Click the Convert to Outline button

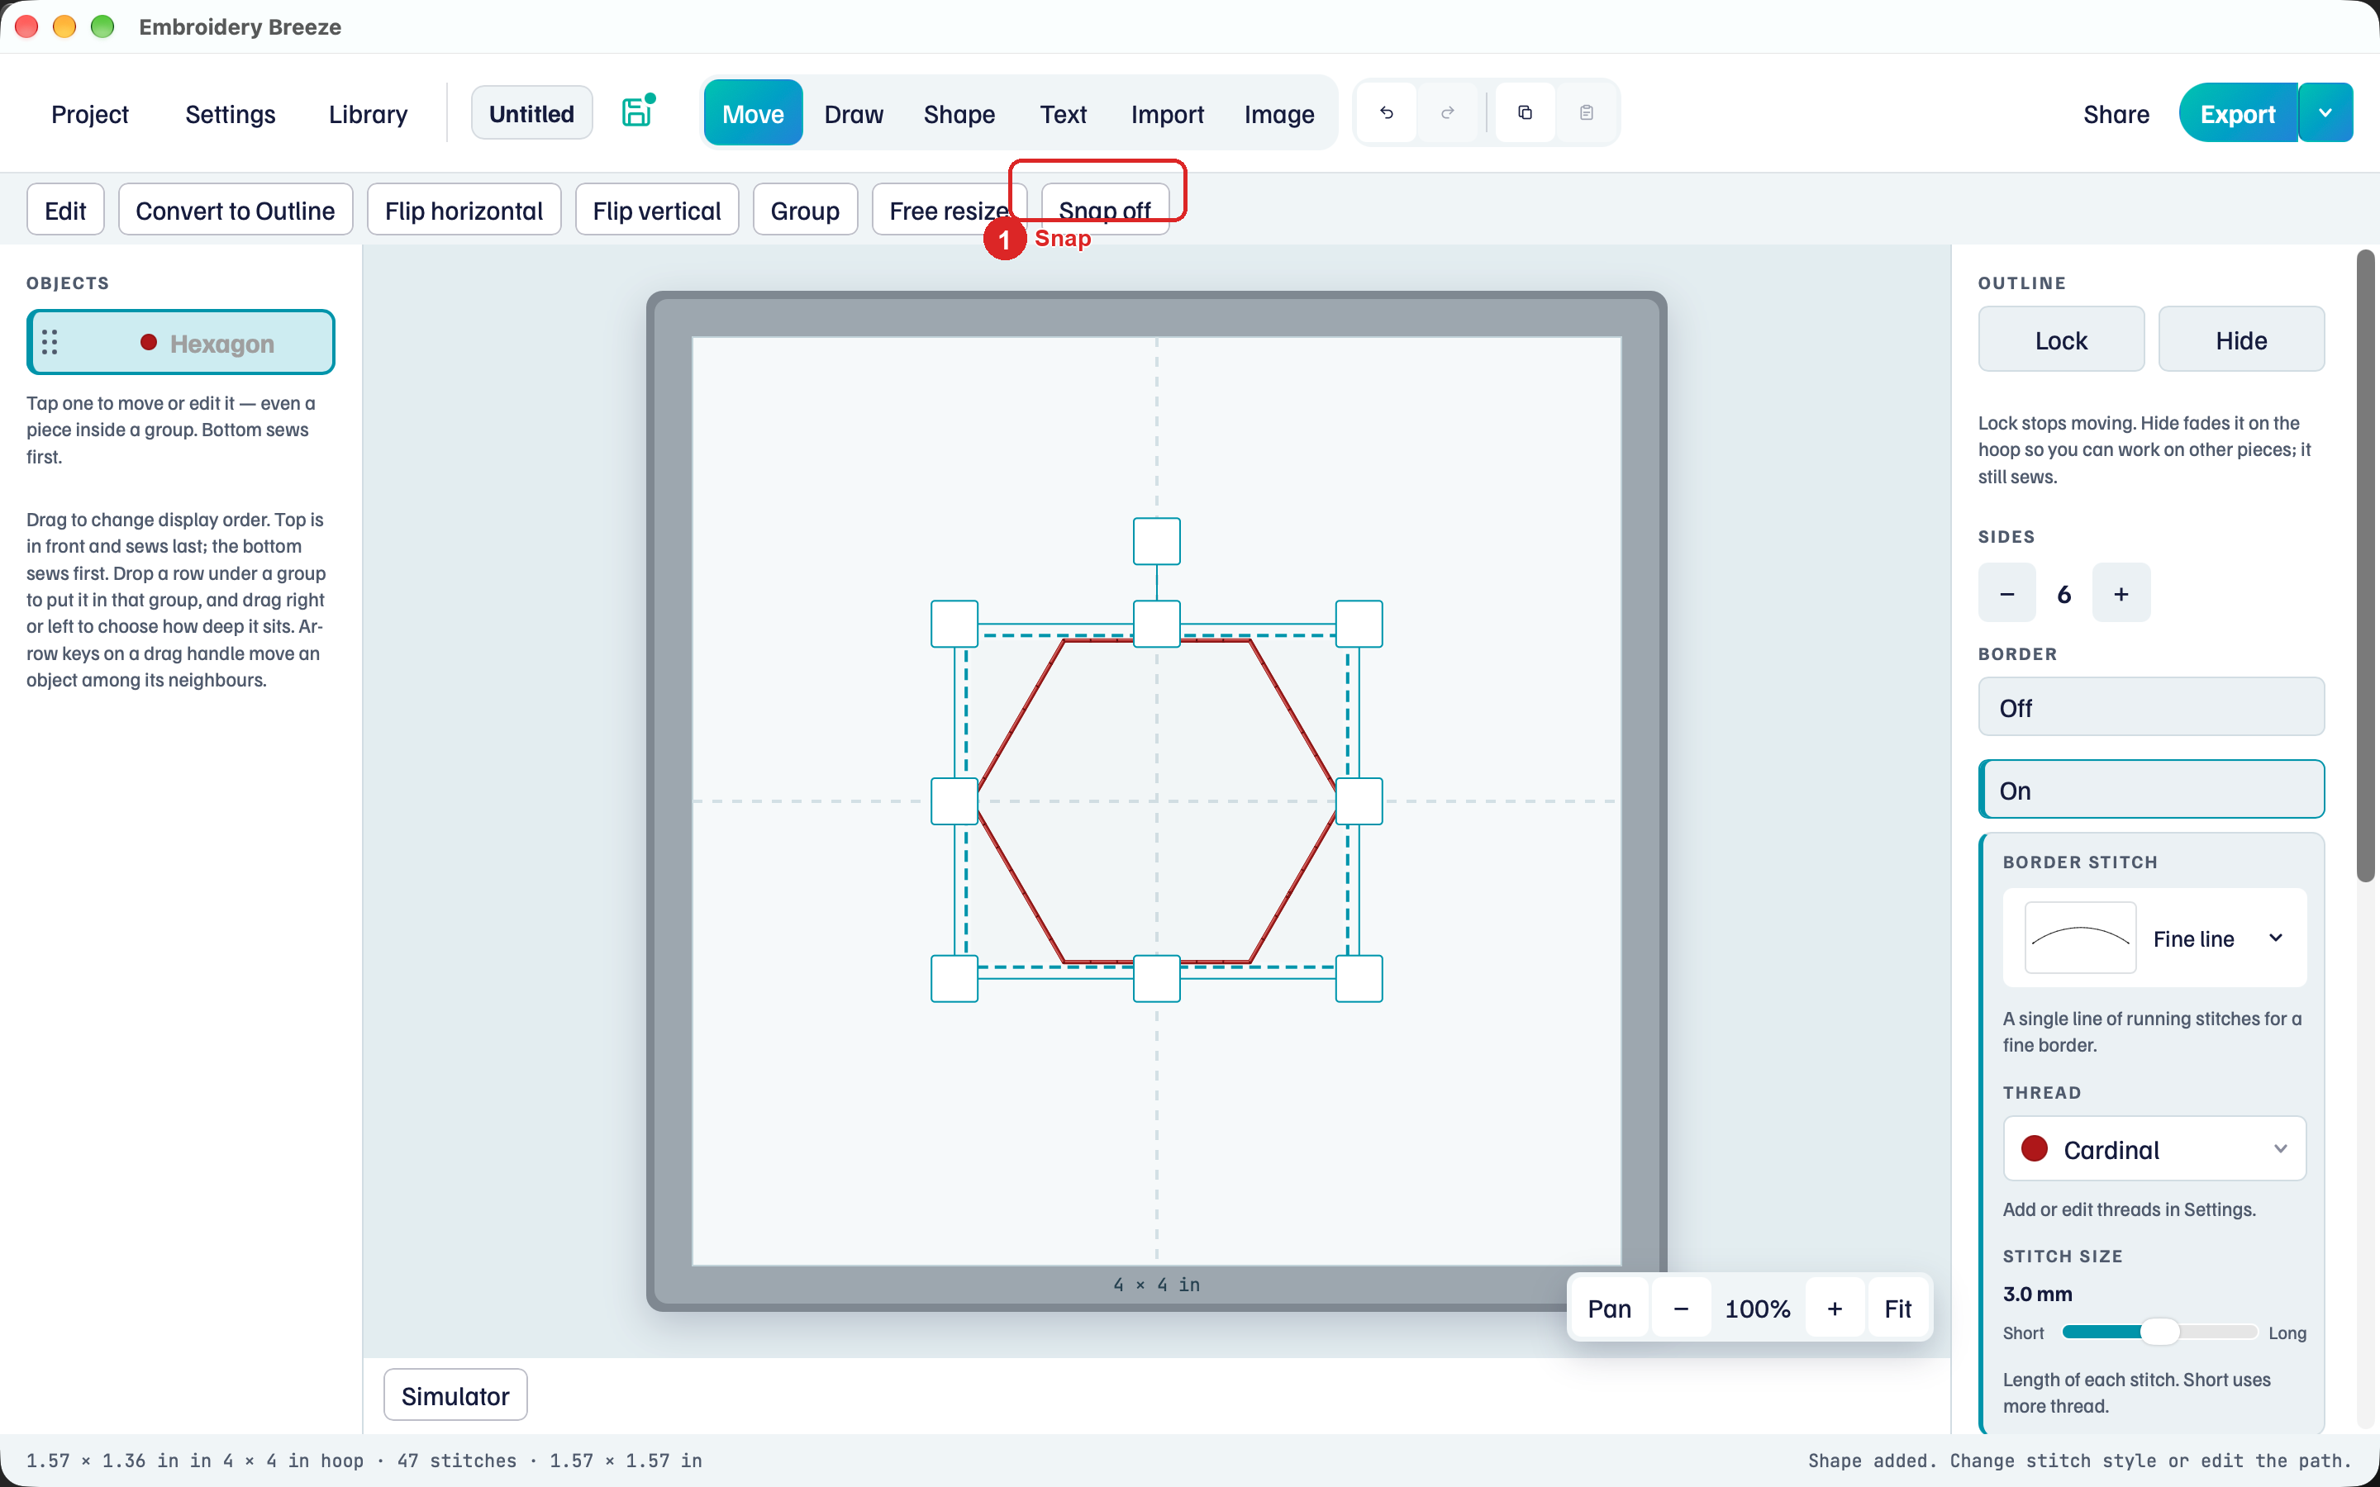(235, 210)
